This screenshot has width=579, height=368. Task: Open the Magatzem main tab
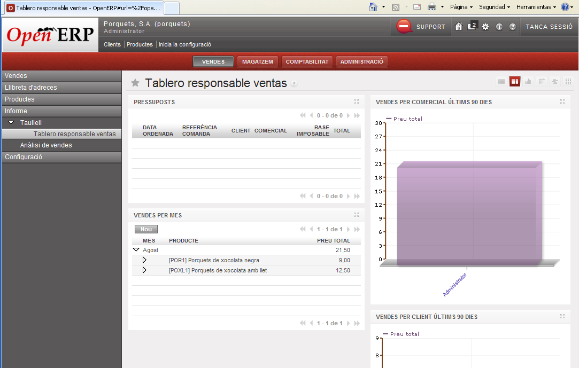257,62
